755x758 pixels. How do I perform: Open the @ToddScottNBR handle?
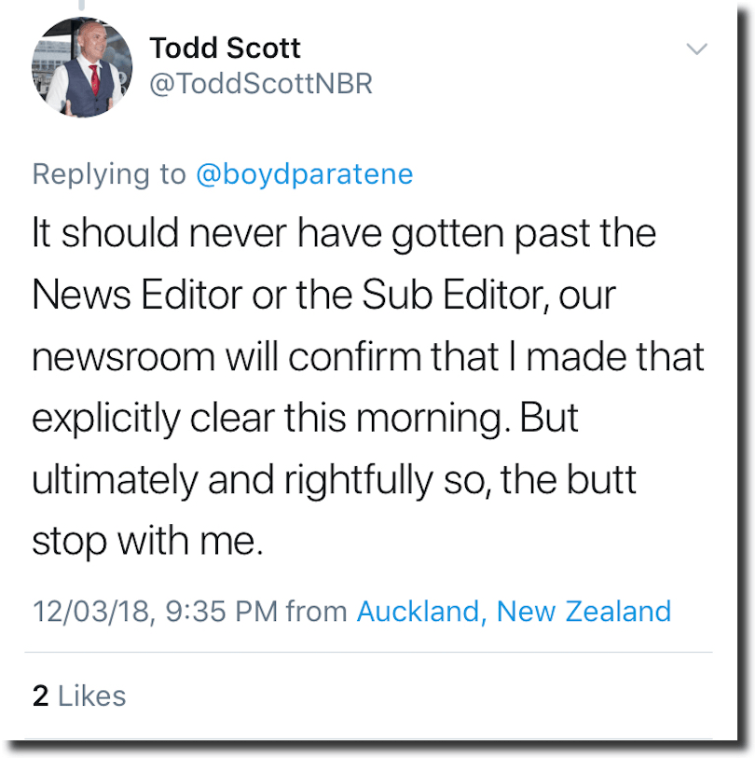[261, 83]
